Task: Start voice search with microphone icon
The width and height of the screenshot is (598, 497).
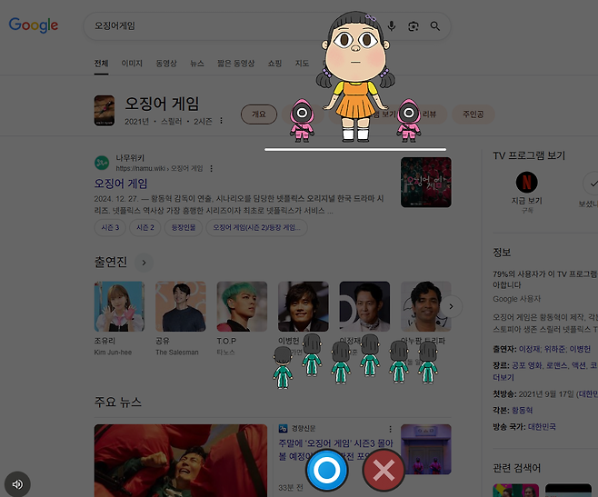Action: [392, 26]
